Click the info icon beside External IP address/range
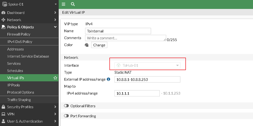Viewport: 253px width, 126px height. [109, 79]
